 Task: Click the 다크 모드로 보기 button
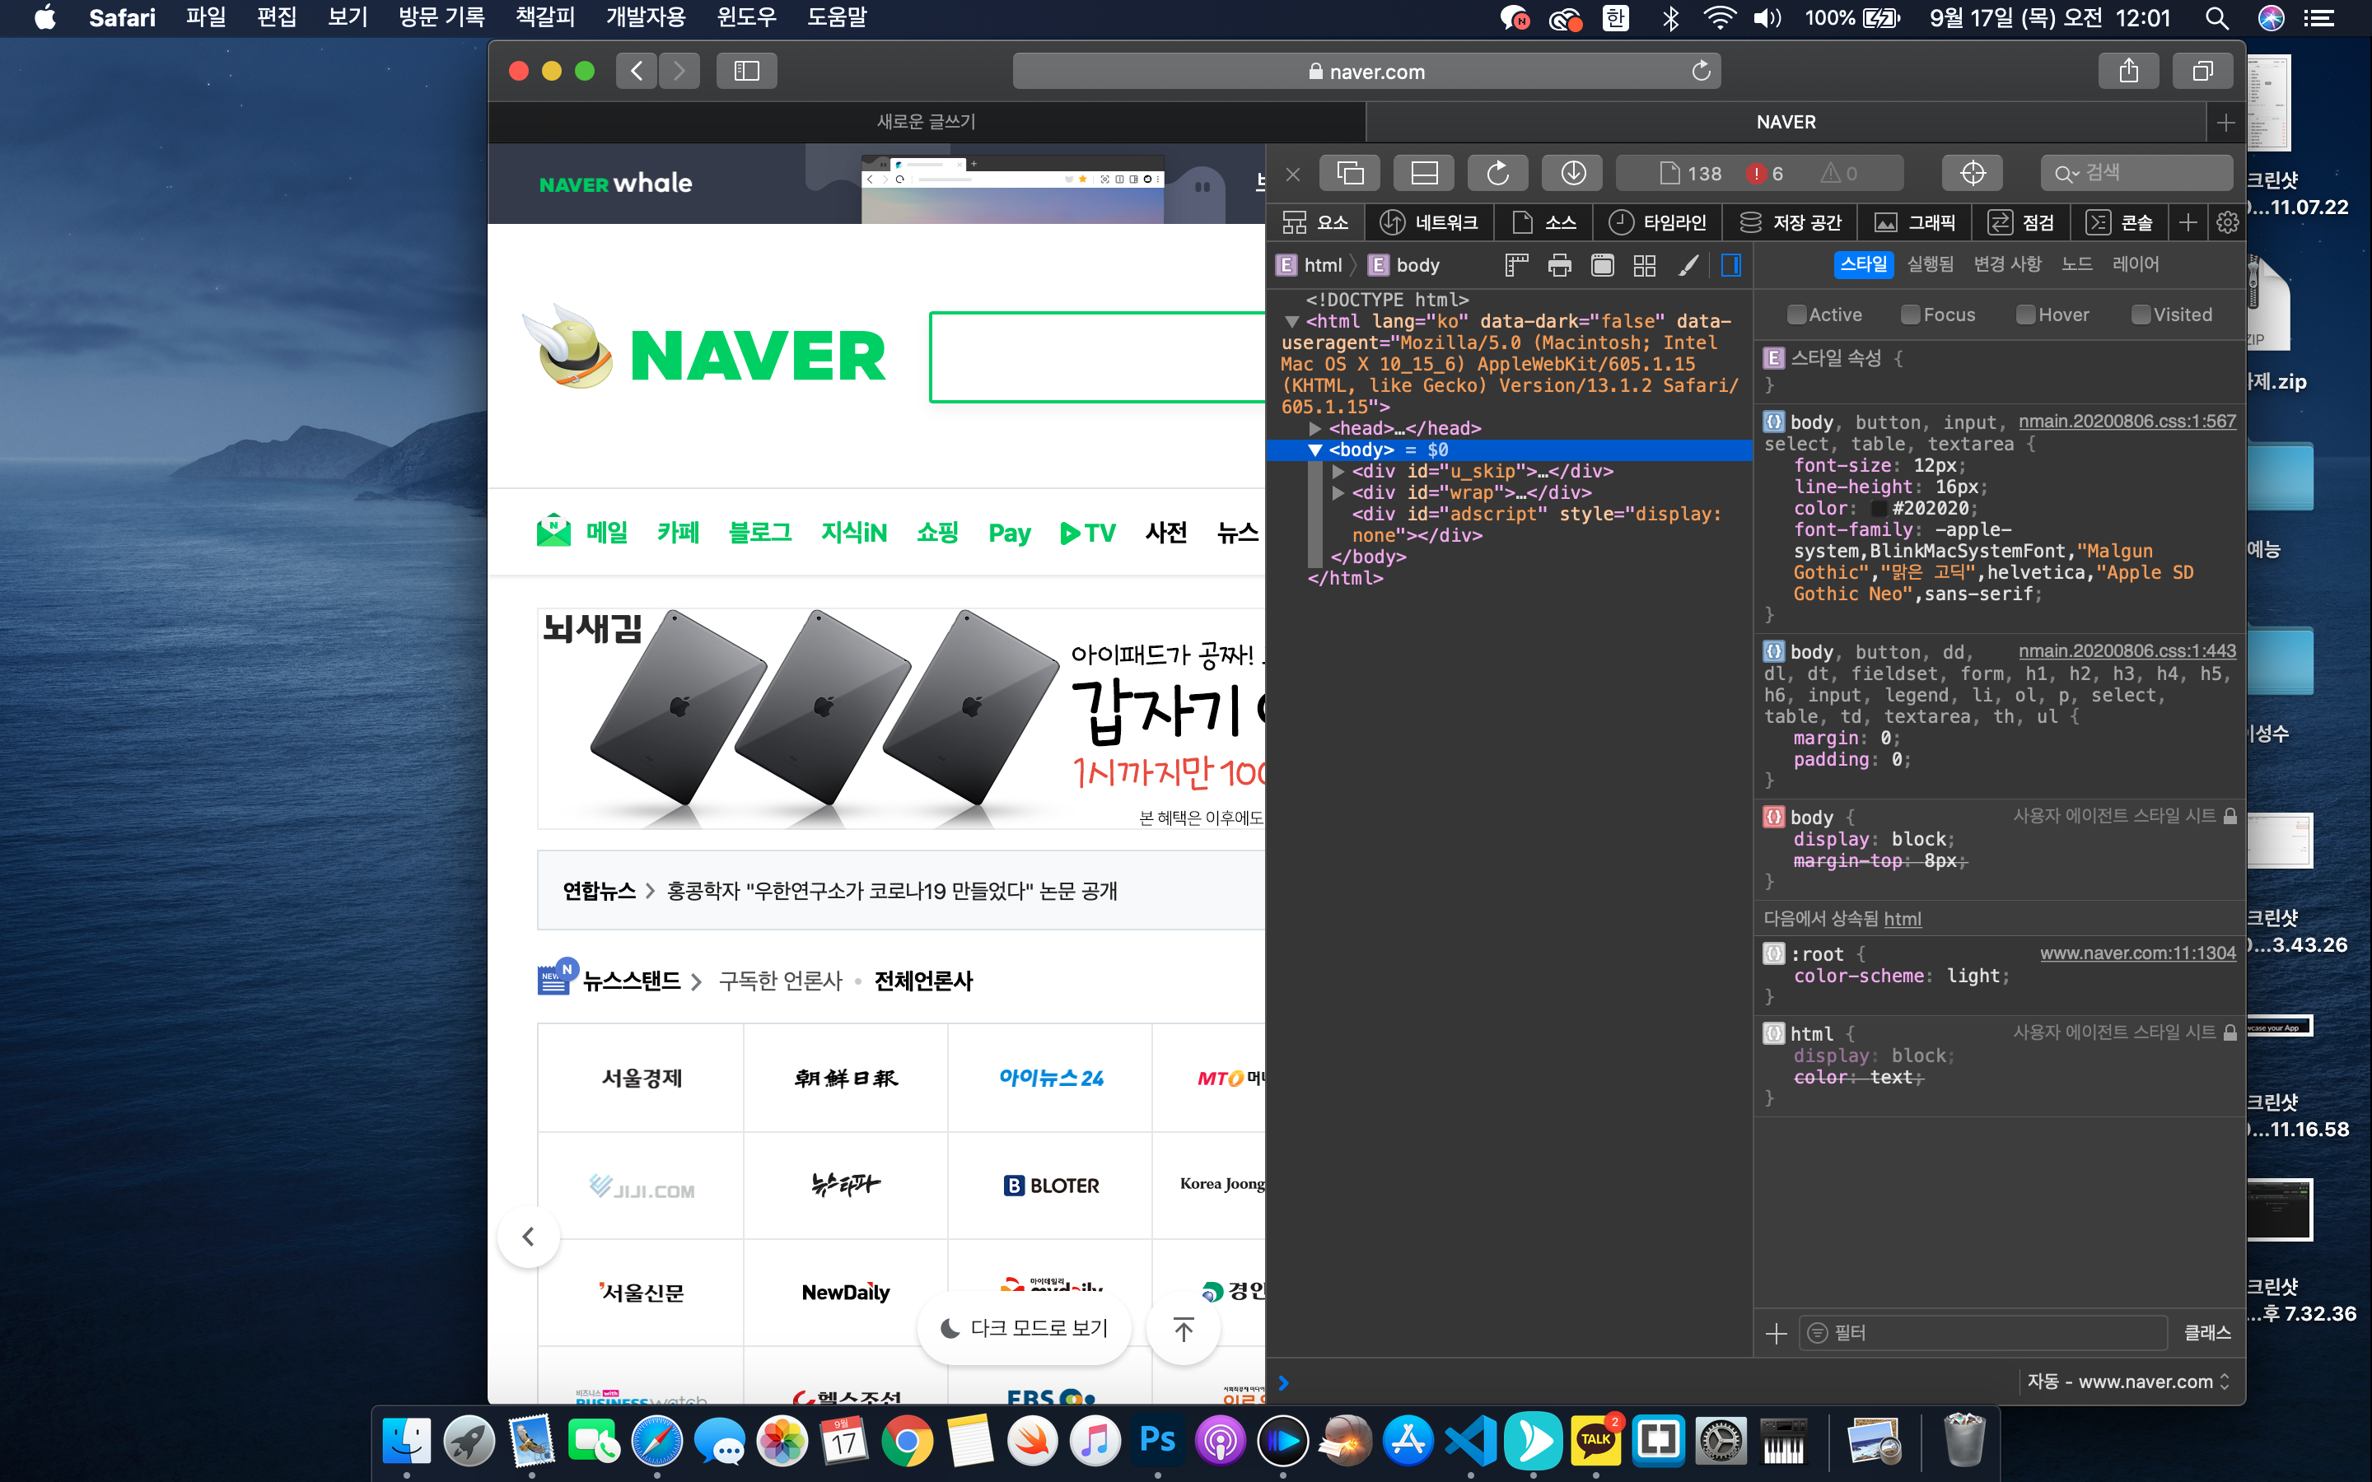pyautogui.click(x=1025, y=1328)
